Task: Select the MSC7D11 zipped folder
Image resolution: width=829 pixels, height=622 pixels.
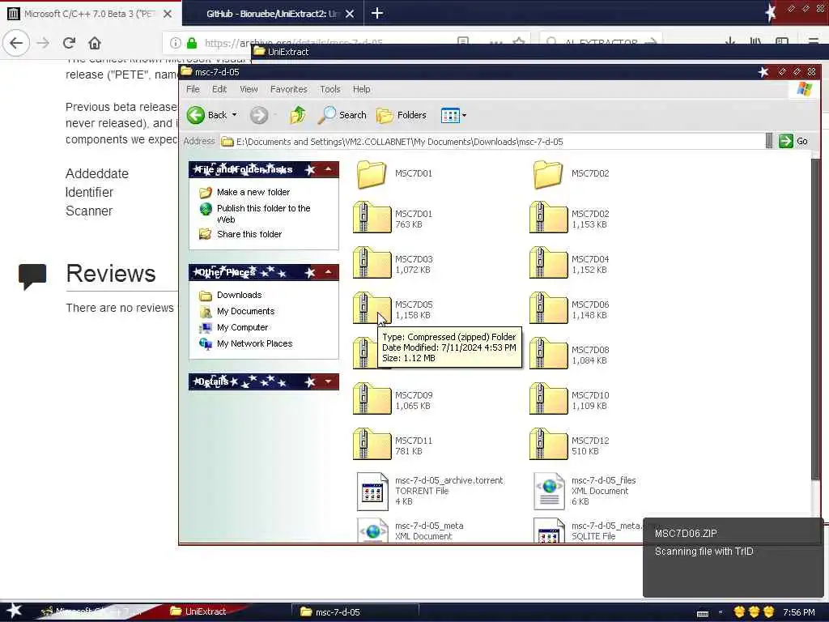Action: (x=394, y=445)
